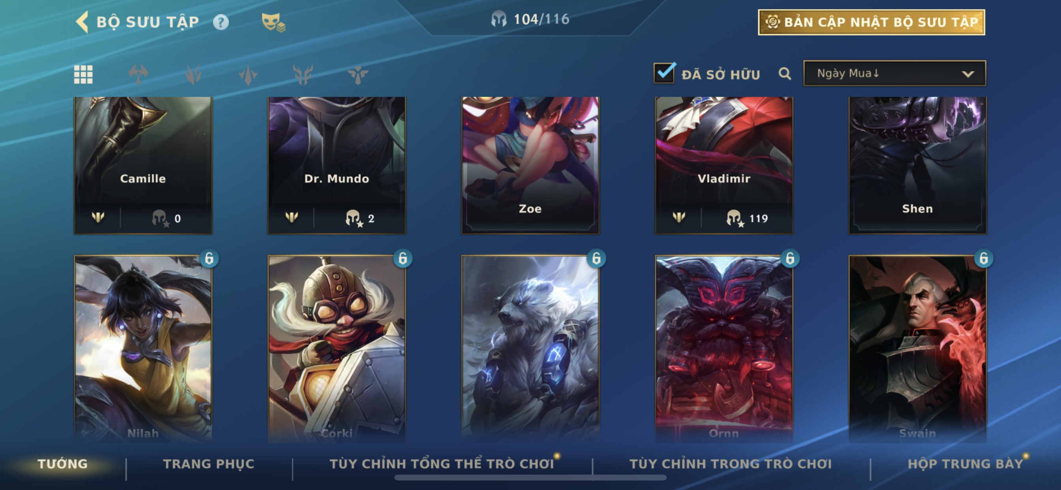1061x490 pixels.
Task: Open the theater masks skins icon
Action: point(274,22)
